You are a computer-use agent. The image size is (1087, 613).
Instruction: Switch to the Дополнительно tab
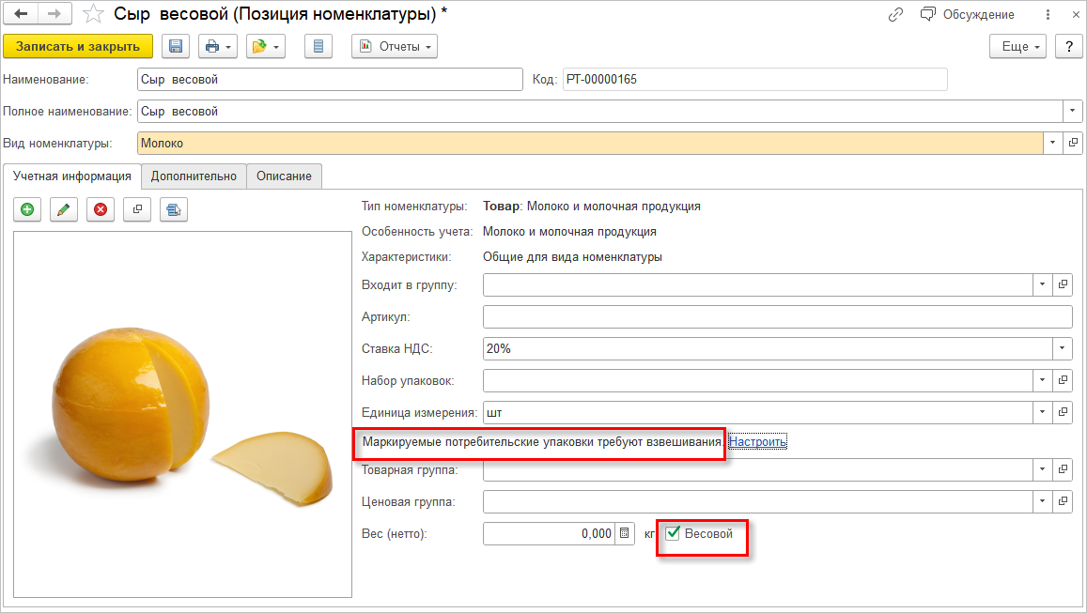tap(194, 176)
